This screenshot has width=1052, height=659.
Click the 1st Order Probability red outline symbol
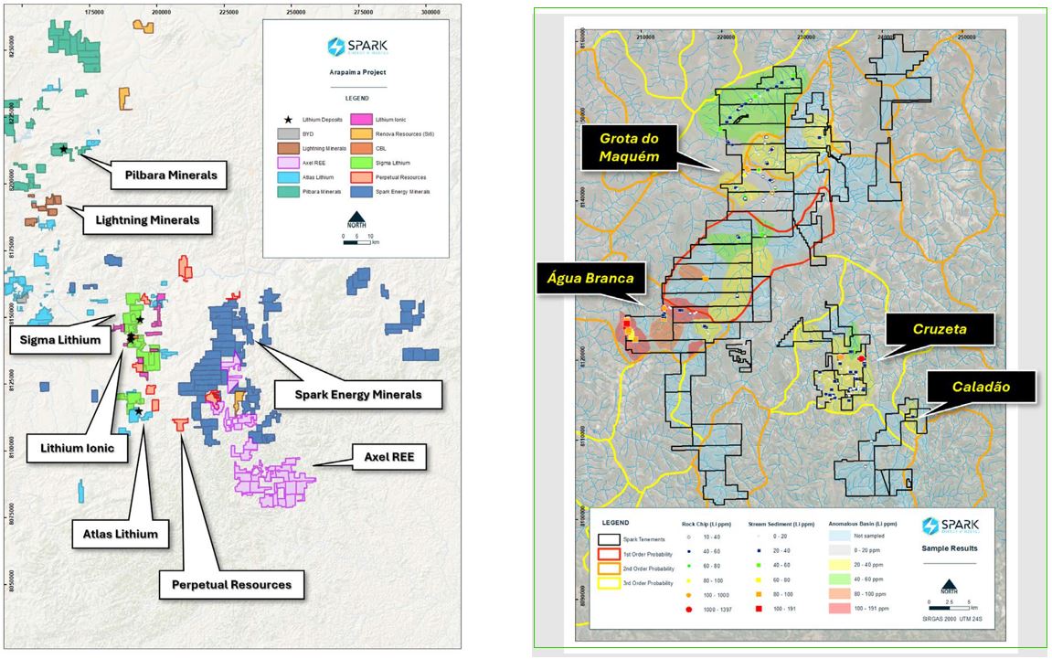[x=609, y=554]
